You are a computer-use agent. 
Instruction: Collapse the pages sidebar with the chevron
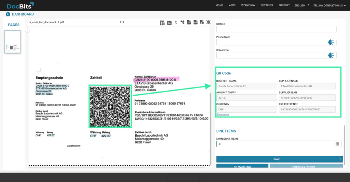tap(27, 30)
